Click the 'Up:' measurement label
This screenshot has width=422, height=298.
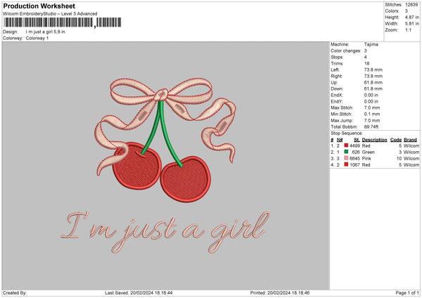[334, 82]
